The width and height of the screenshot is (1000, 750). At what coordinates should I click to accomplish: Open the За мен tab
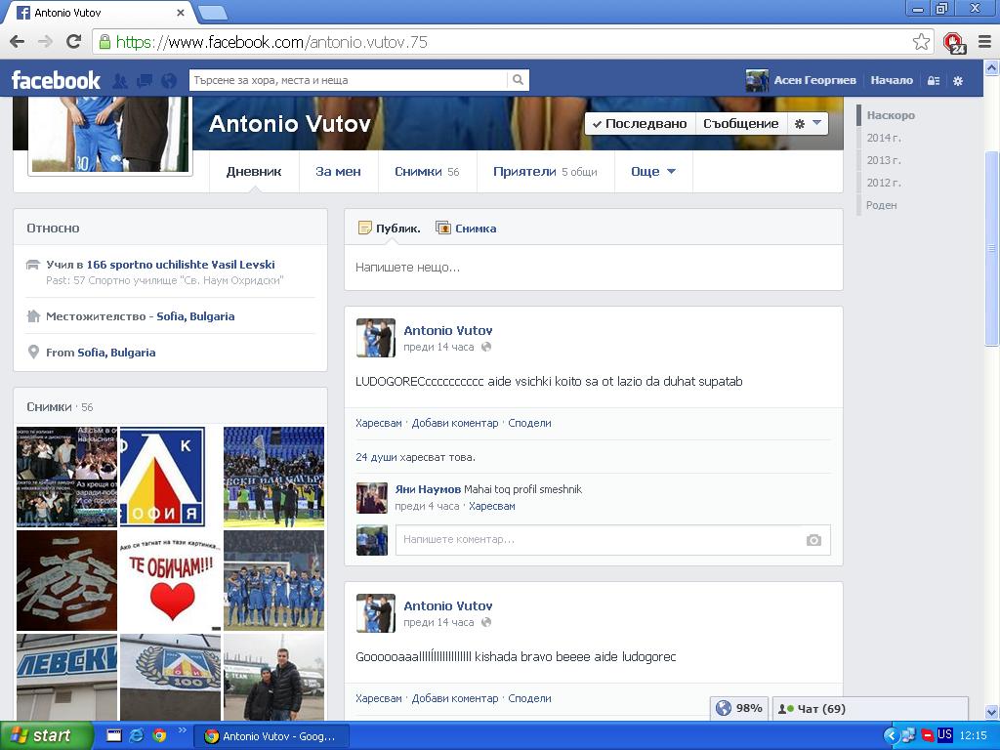click(338, 172)
